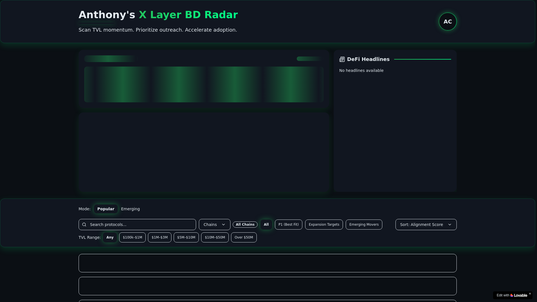Click the 'Scan TVL momentum' tagline
The image size is (537, 302).
(x=158, y=30)
